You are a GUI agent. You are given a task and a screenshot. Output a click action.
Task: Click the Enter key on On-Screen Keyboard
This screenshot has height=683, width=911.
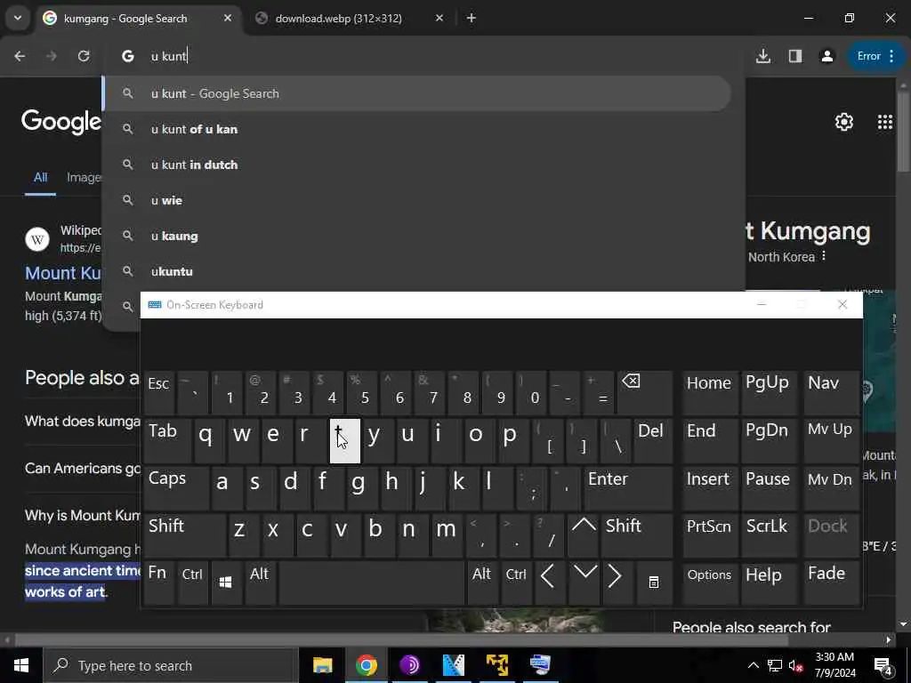(628, 489)
